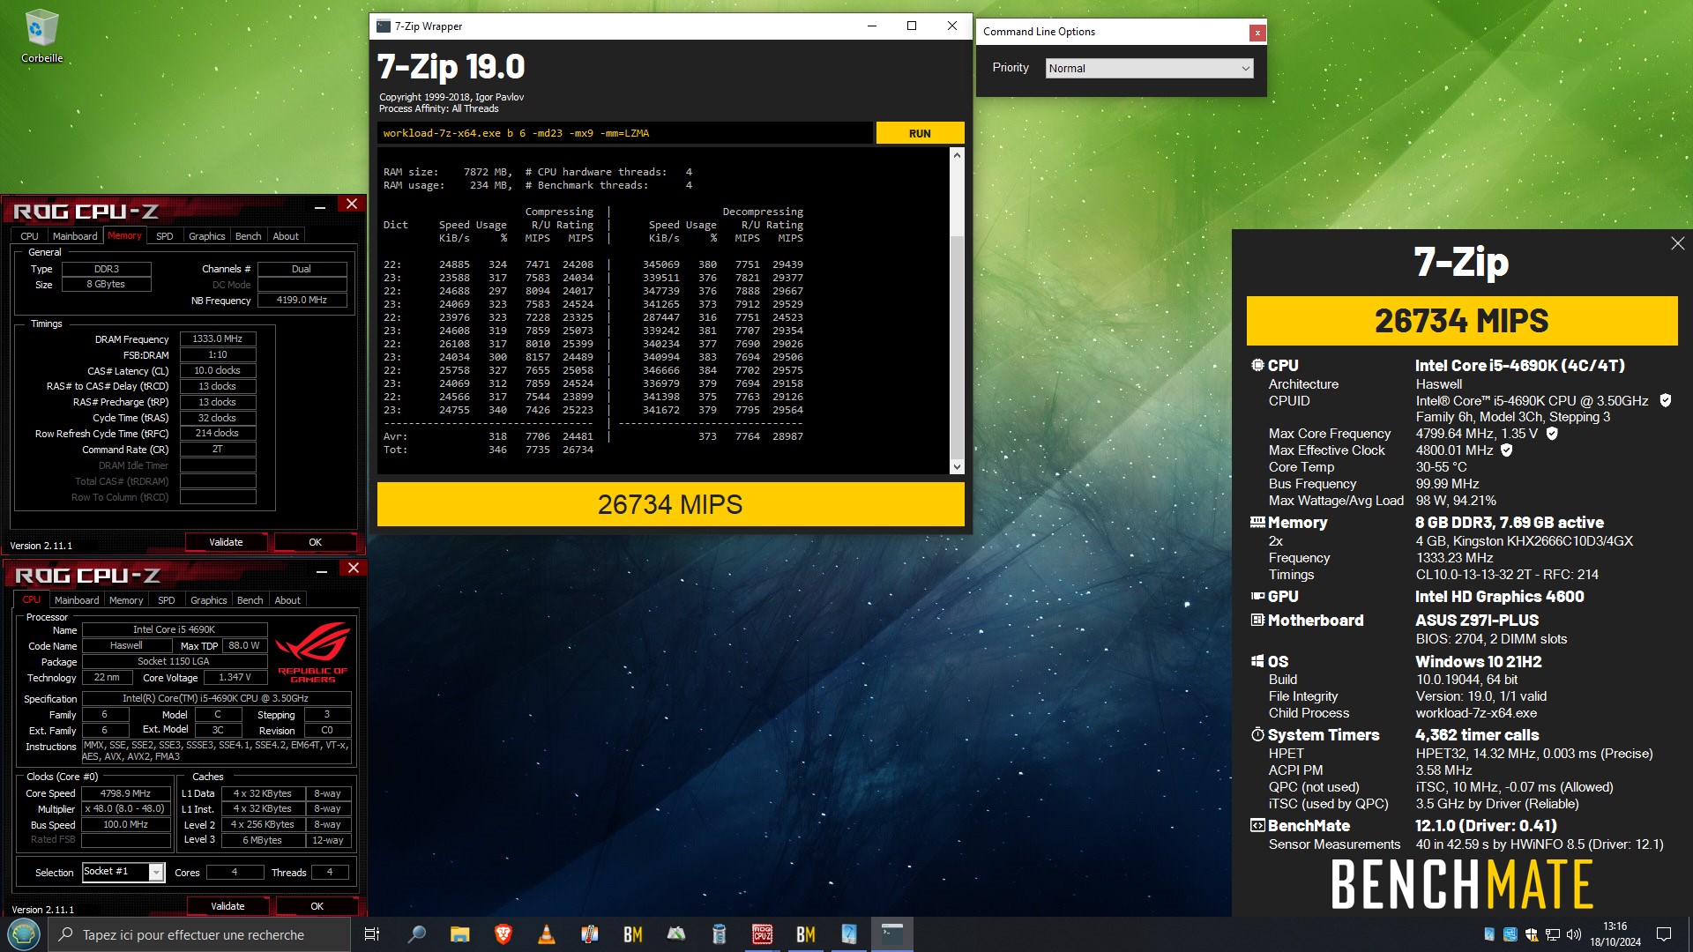Switch to the active console window taskbar icon
The image size is (1693, 952).
(892, 934)
